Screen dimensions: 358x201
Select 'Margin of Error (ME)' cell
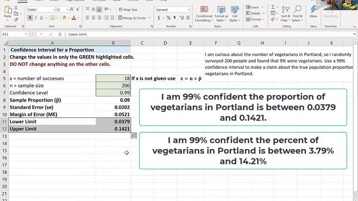(x=52, y=114)
